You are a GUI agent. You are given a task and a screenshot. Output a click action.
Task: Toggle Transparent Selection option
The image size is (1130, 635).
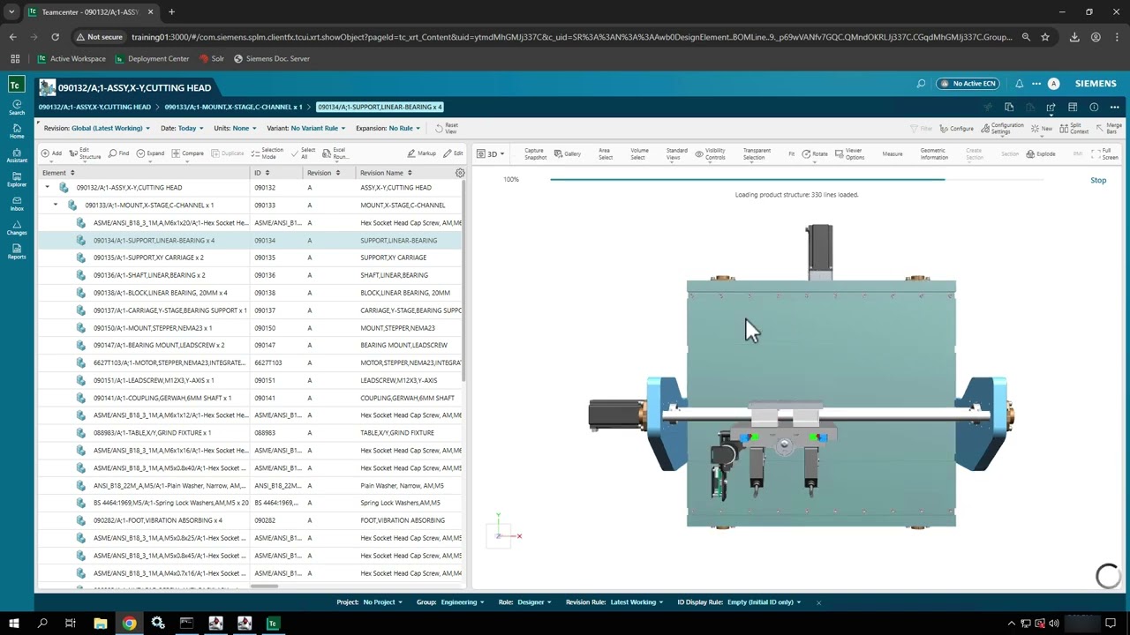756,153
